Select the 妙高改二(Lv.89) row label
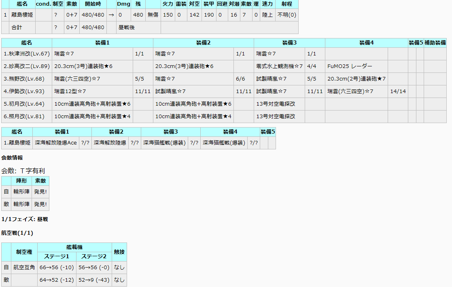 [27, 66]
